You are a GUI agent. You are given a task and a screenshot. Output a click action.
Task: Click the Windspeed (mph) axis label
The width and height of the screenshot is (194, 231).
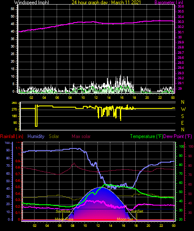[x=32, y=2]
